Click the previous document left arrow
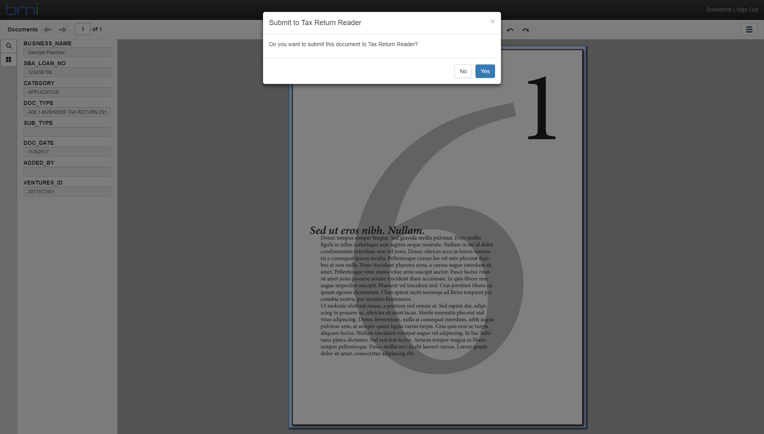The image size is (764, 434). coord(47,29)
